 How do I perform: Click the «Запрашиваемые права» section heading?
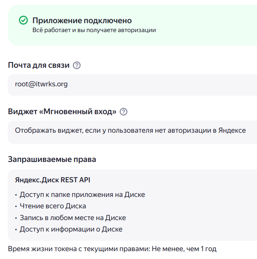52,159
